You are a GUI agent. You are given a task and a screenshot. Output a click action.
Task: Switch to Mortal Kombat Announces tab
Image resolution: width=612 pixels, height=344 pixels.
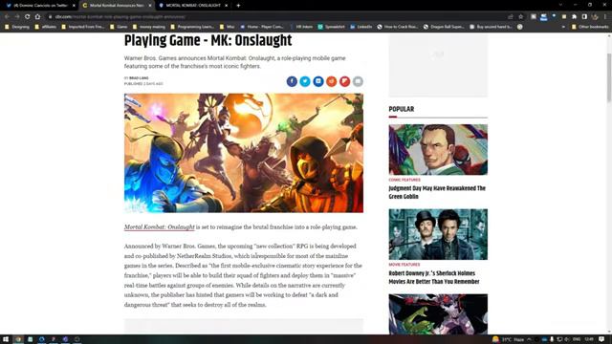click(116, 6)
